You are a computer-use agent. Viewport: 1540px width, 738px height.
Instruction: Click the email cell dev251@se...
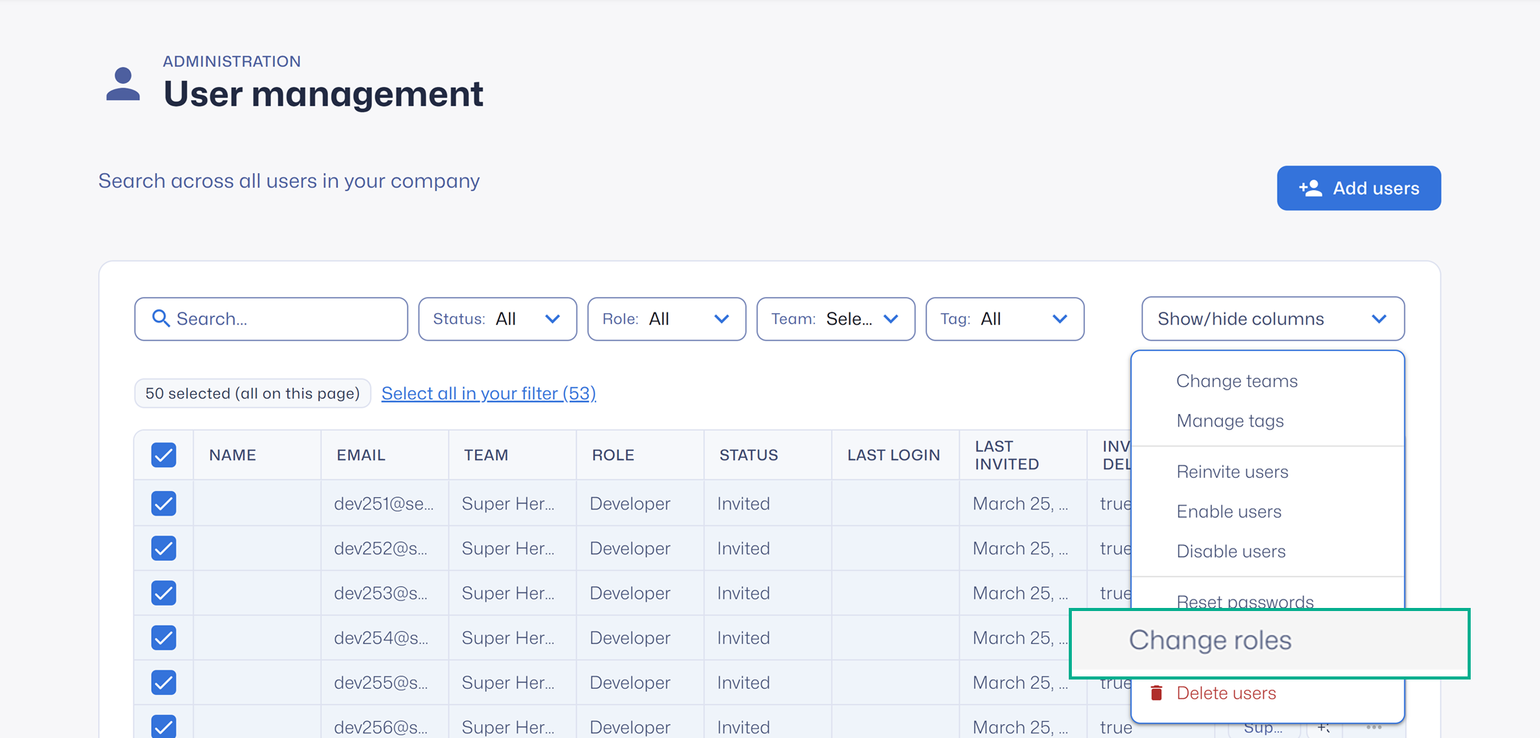coord(383,503)
